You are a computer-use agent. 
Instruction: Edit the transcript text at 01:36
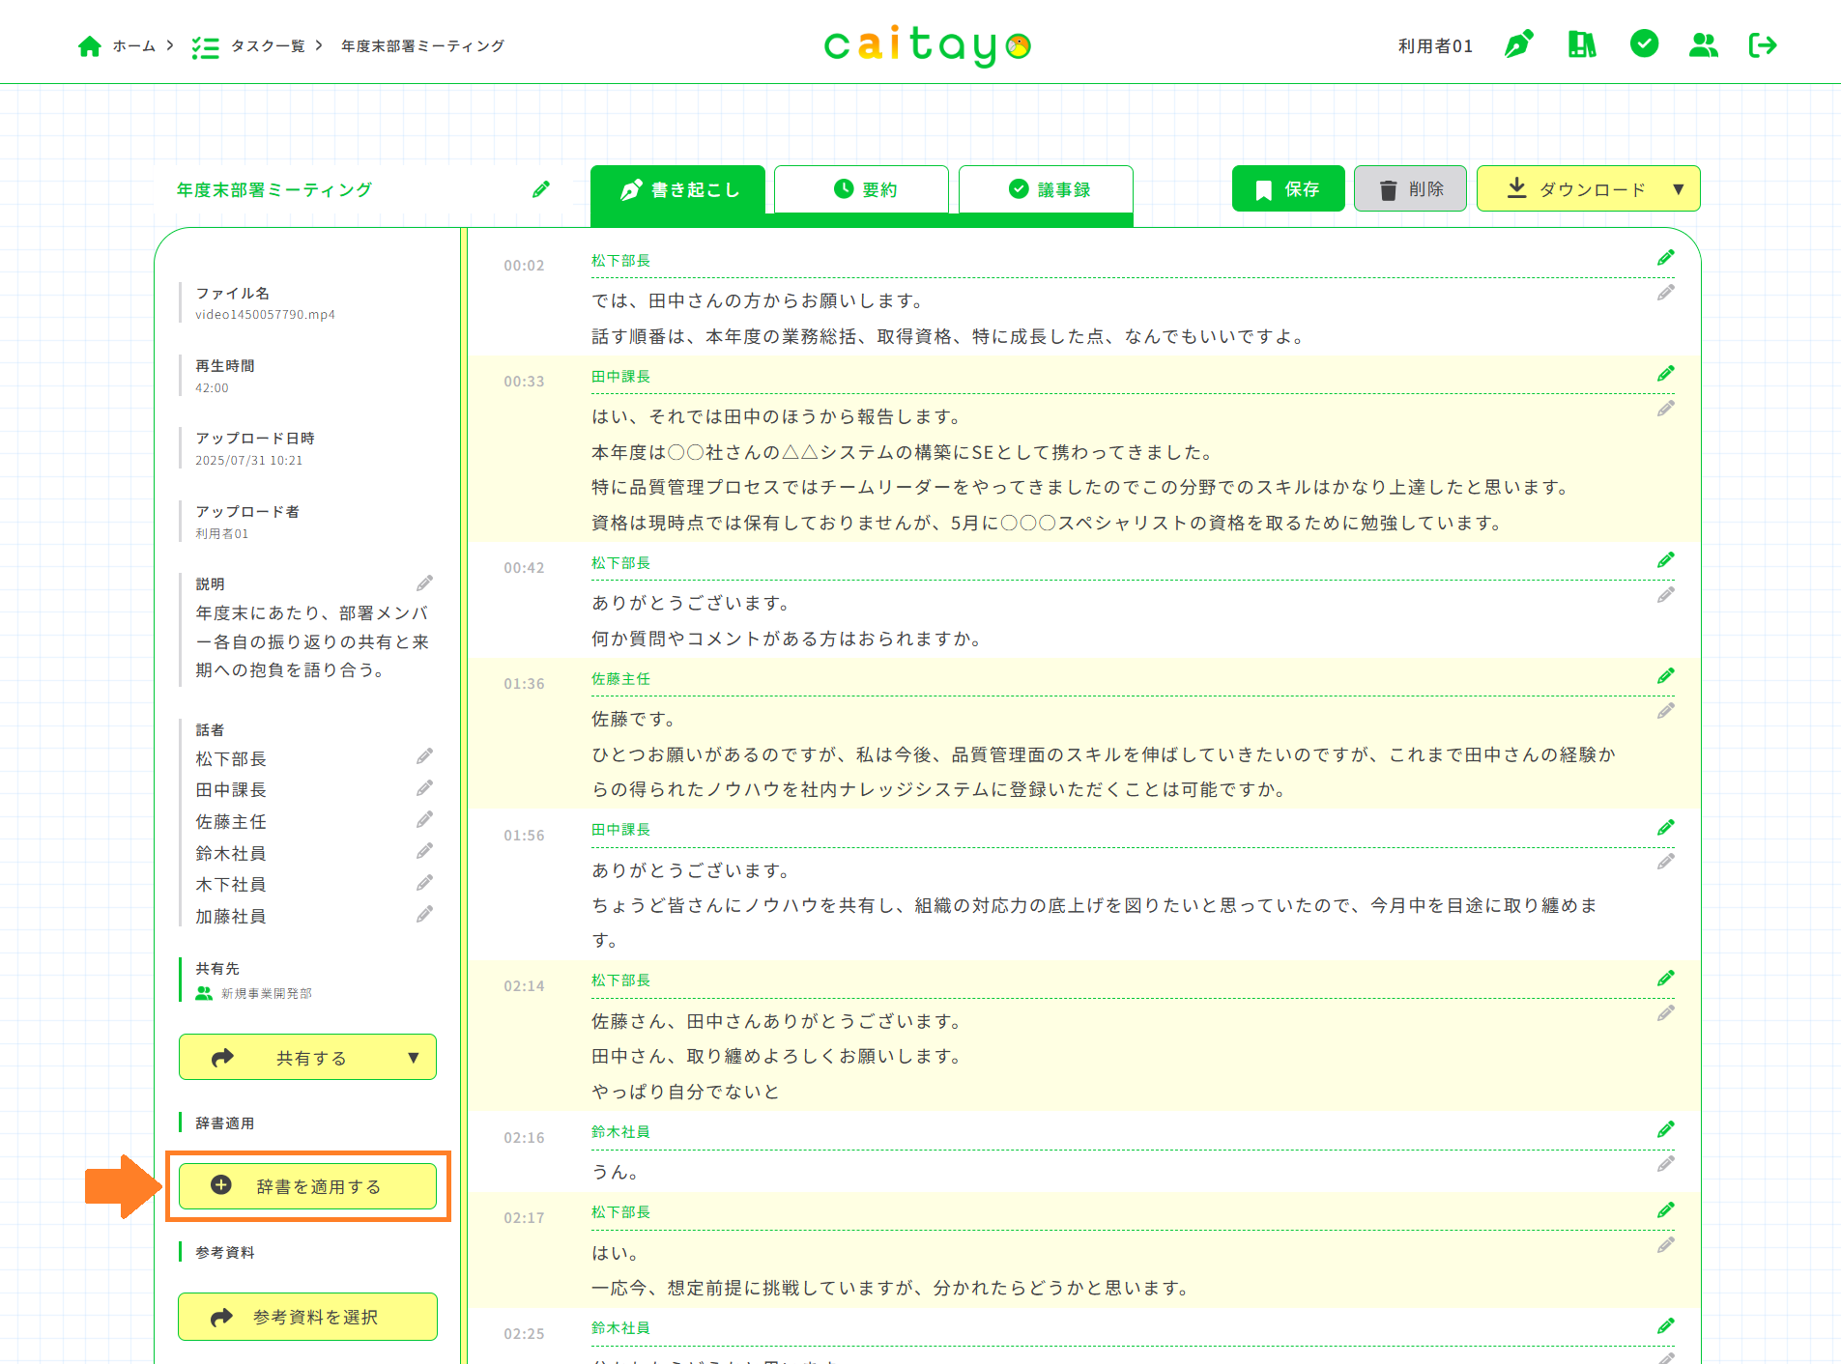tap(1665, 711)
